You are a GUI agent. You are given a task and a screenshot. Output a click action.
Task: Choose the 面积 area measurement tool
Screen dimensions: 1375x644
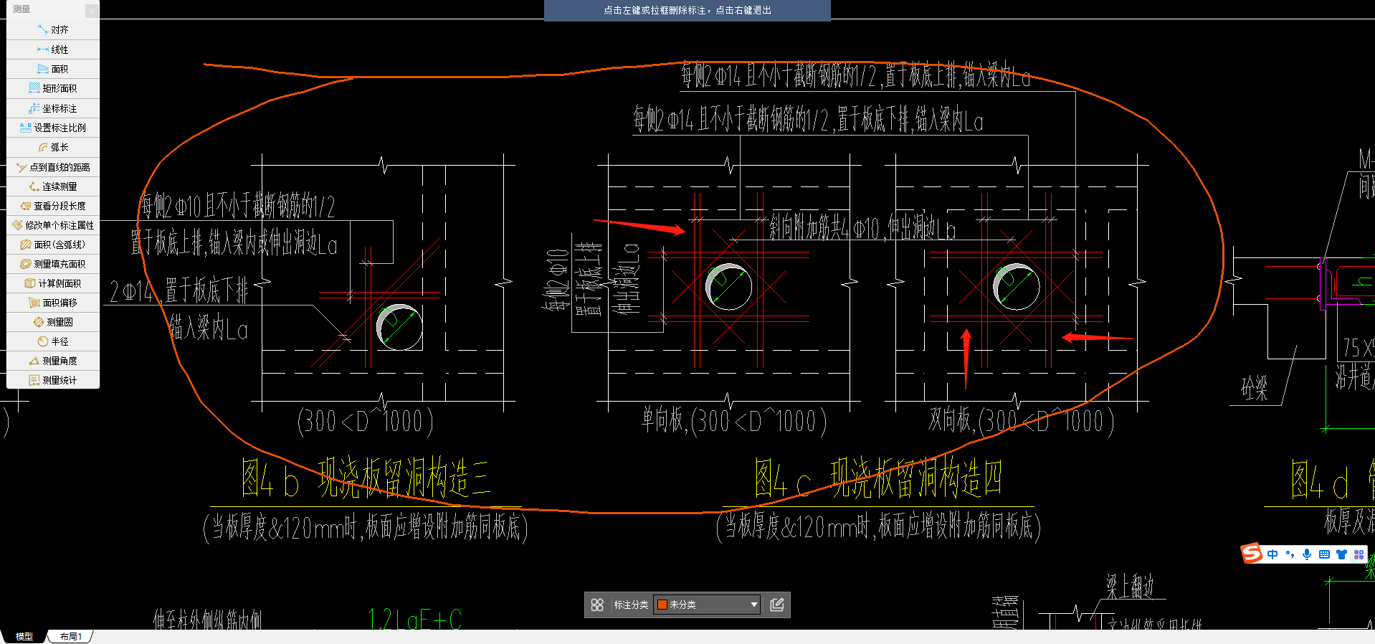[53, 69]
